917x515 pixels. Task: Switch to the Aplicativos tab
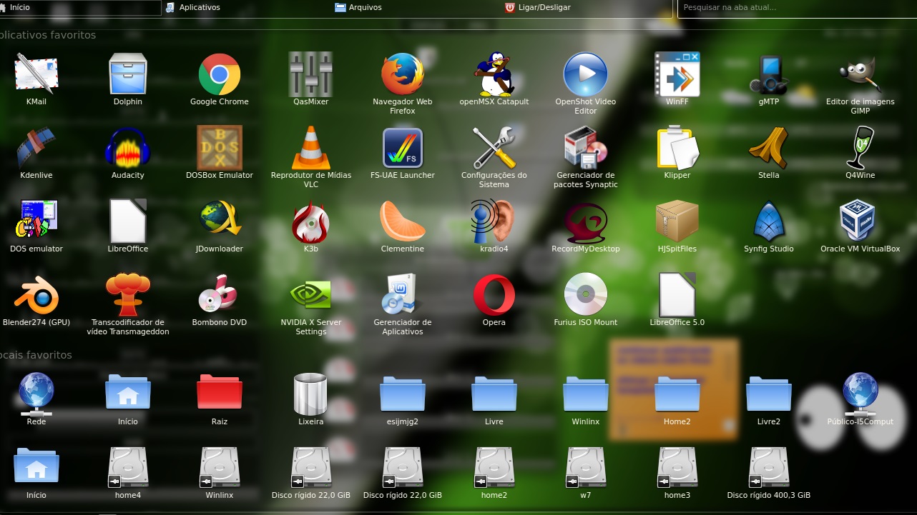(199, 7)
